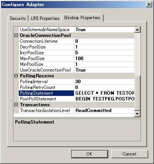
Task: Collapse the Transactions category
Action: coord(16,105)
